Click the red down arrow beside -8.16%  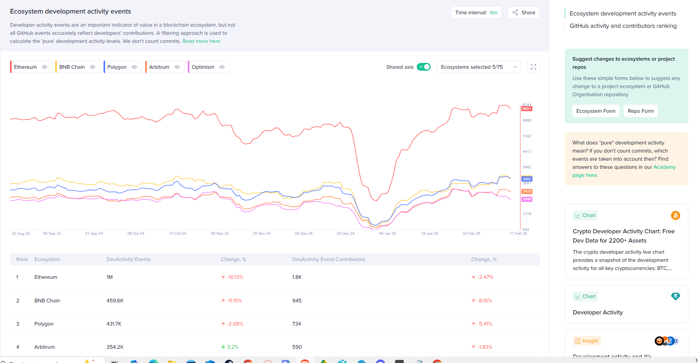[x=474, y=301]
